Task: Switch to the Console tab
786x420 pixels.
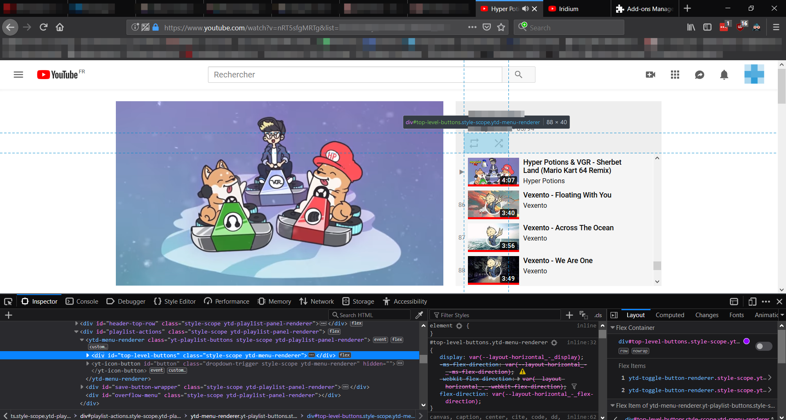Action: pyautogui.click(x=82, y=302)
